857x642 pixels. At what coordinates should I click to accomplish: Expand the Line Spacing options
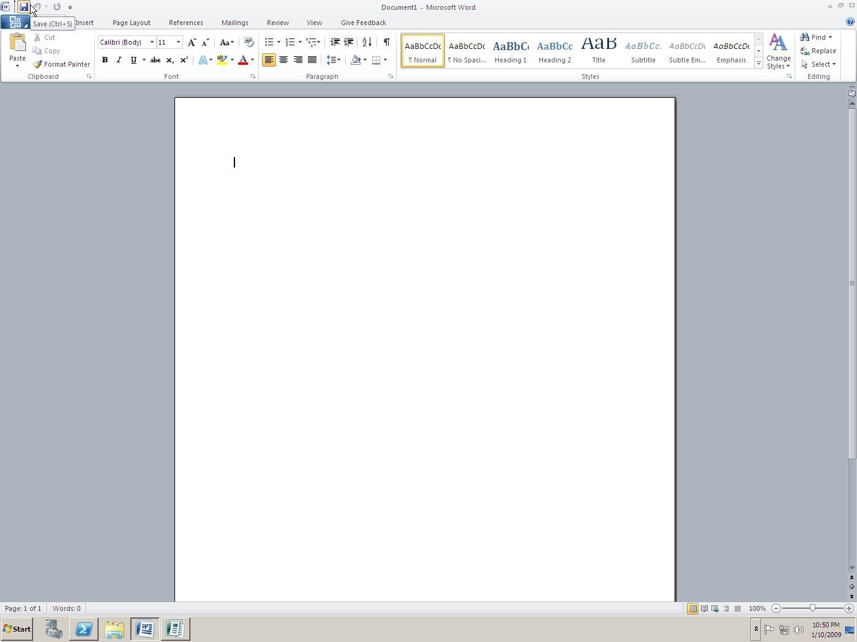click(338, 59)
